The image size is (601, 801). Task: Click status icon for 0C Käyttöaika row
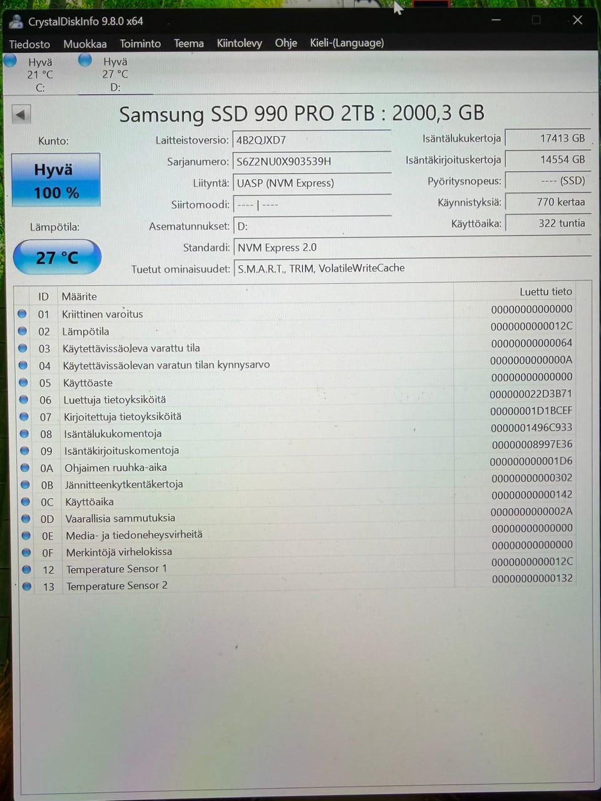point(26,501)
